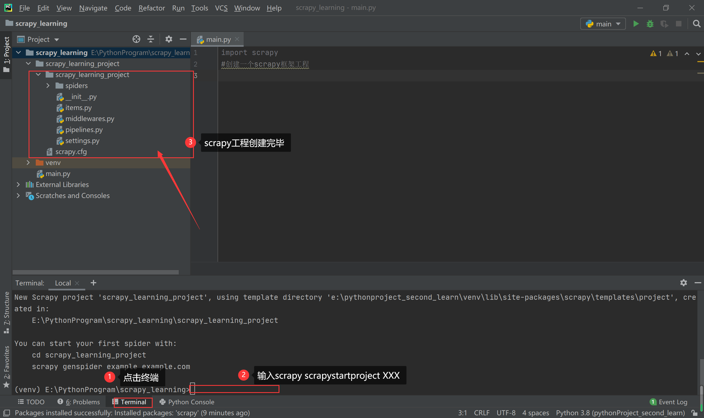Expand External Libraries node
This screenshot has height=418, width=704.
tap(18, 185)
